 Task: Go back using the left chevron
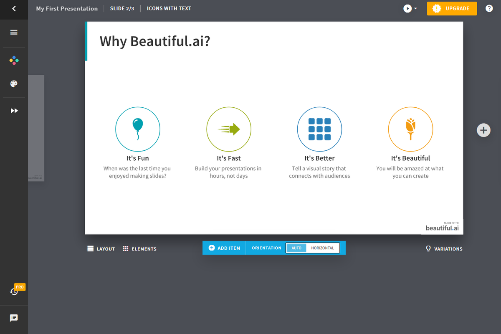pos(14,8)
